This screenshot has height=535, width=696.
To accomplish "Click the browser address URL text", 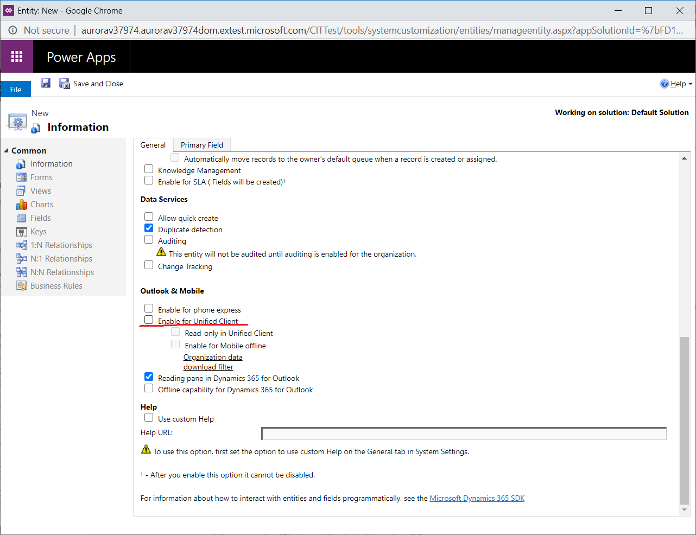I will (382, 30).
